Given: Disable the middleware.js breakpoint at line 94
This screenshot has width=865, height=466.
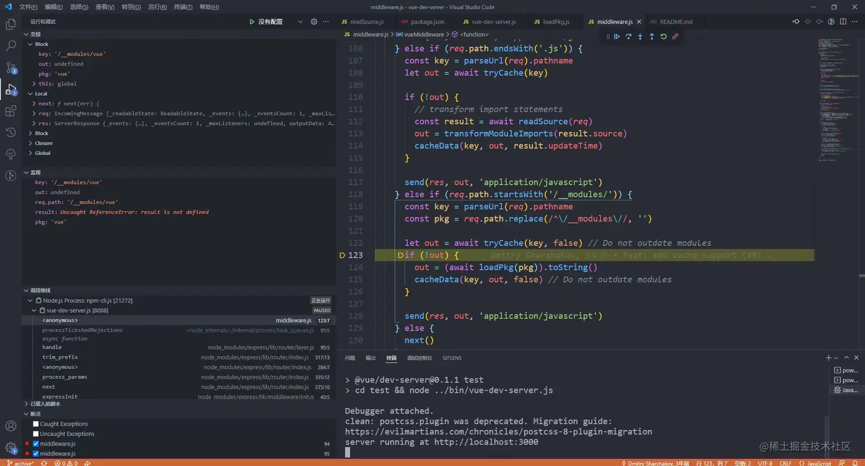Looking at the screenshot, I should pos(35,444).
